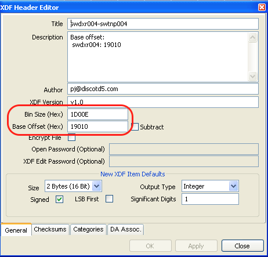Select the General tab
This screenshot has width=268, height=257.
tap(16, 230)
